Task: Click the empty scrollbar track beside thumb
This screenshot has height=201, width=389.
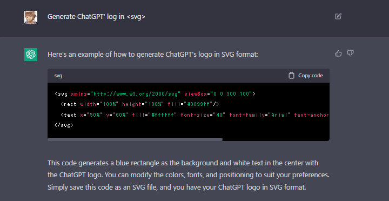Action: click(x=276, y=139)
